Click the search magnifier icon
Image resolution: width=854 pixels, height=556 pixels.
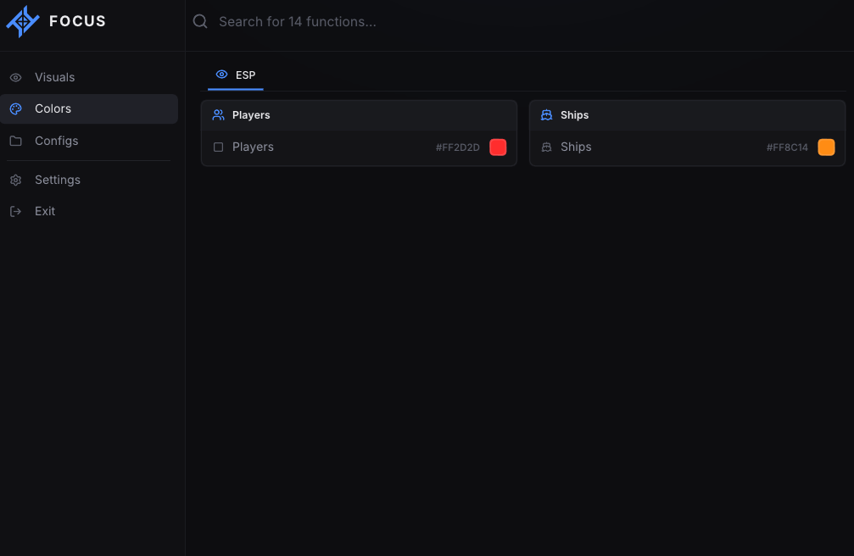pos(200,21)
